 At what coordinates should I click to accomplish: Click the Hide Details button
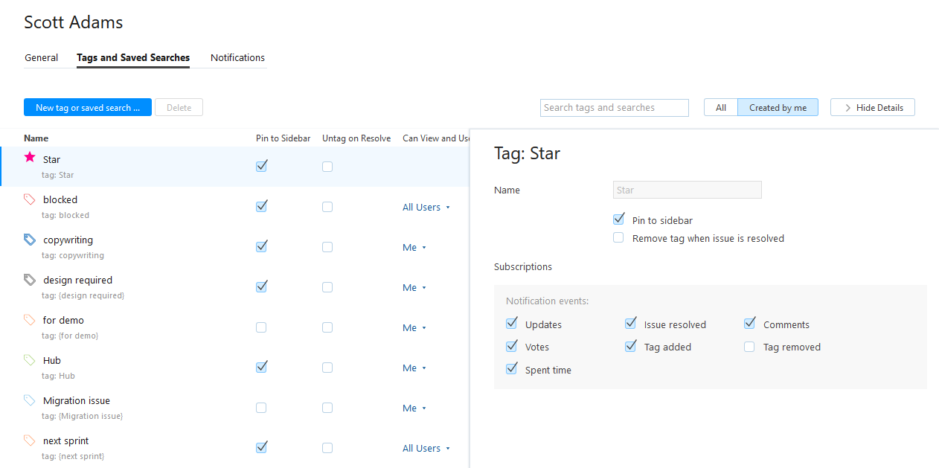872,108
